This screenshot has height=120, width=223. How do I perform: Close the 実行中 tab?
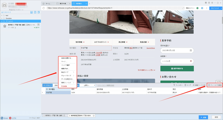coord(70,4)
